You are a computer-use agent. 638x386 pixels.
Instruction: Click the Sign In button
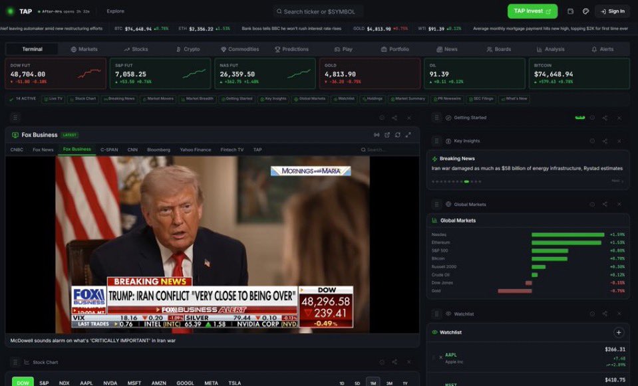tap(612, 11)
